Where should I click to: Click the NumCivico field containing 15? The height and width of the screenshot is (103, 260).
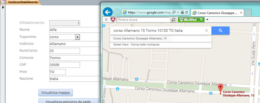pyautogui.click(x=65, y=51)
